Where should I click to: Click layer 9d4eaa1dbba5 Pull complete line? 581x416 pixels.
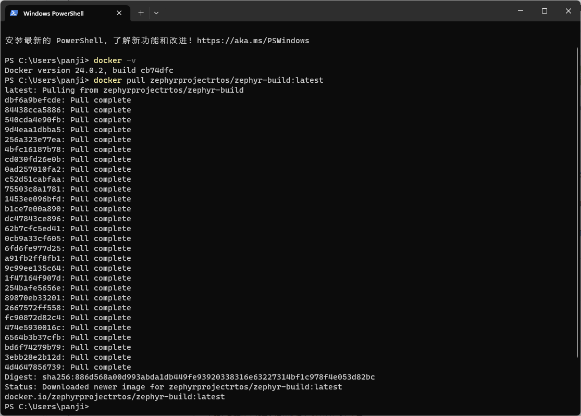[x=68, y=130]
